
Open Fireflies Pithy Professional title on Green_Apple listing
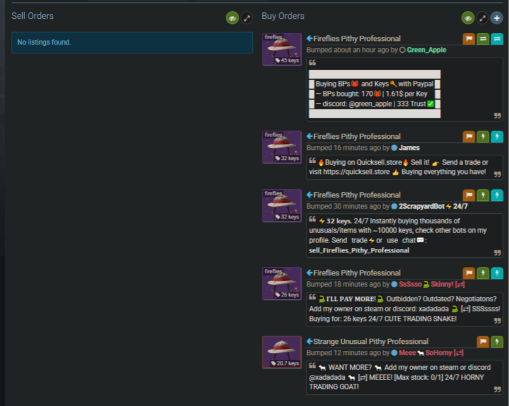[x=357, y=39]
